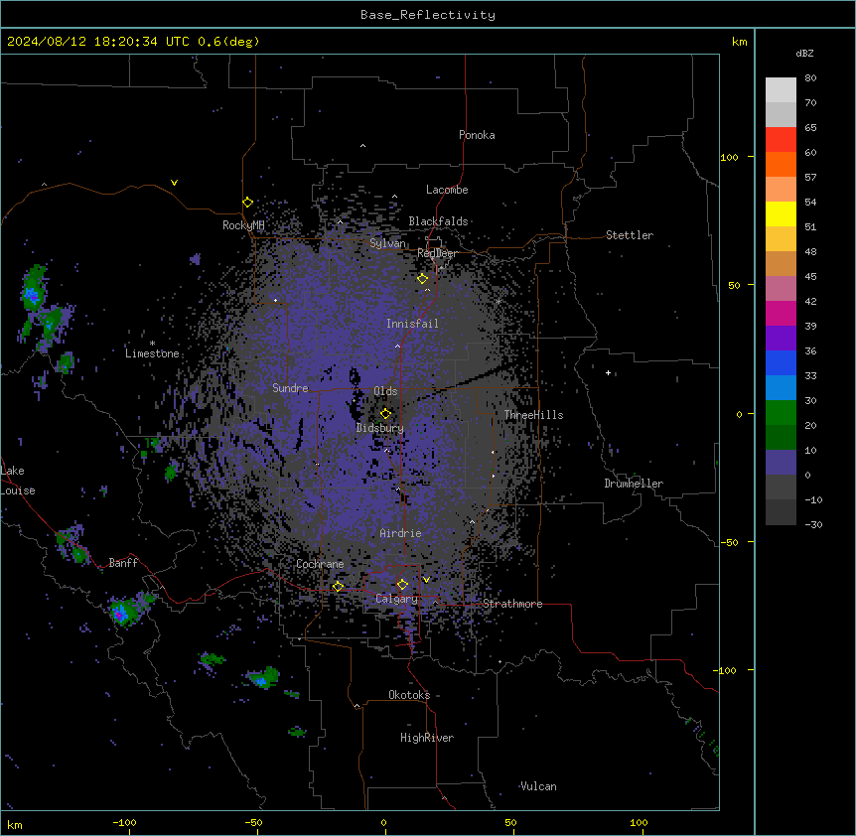Click the Banff label

click(123, 563)
